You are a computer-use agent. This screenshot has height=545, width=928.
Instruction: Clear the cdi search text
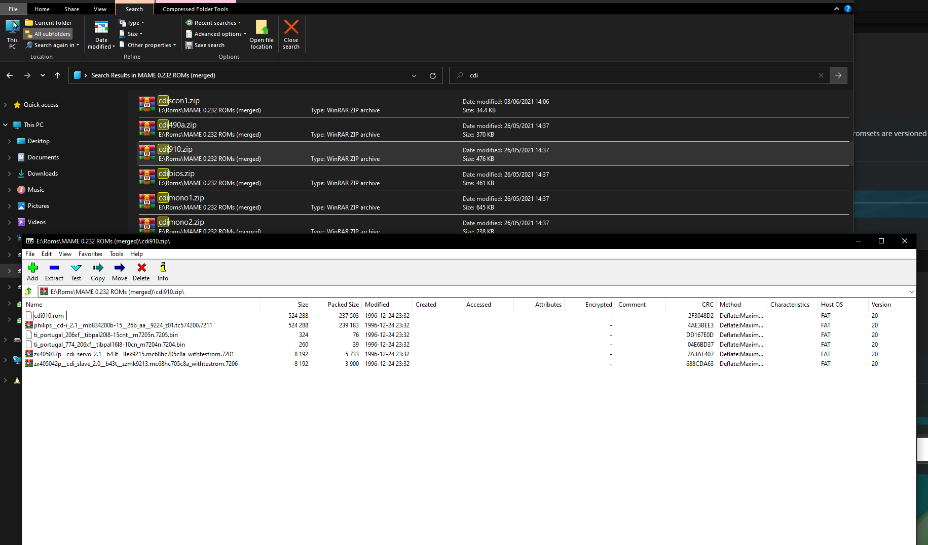[821, 75]
